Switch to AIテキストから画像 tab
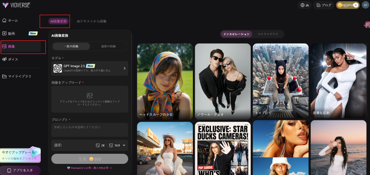 (x=92, y=21)
